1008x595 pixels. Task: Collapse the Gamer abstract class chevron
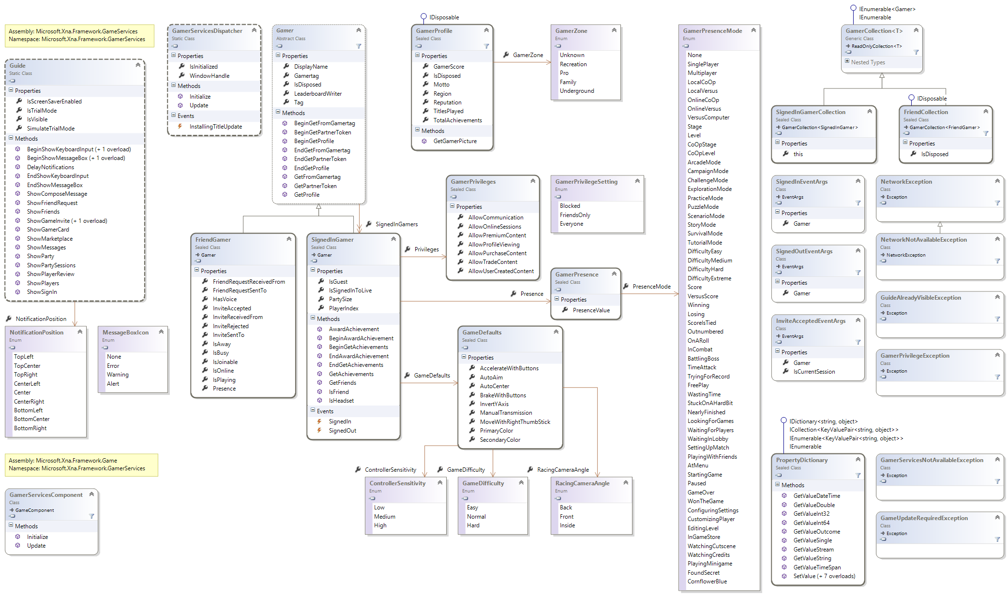click(359, 30)
